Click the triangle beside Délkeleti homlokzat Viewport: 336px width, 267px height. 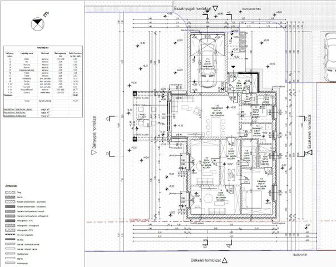tap(224, 260)
